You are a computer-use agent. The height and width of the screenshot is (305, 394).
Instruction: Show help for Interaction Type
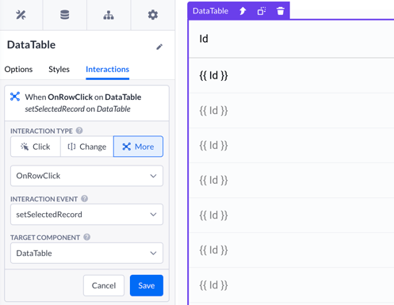click(79, 131)
